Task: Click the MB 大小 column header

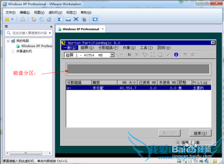Action: [127, 82]
